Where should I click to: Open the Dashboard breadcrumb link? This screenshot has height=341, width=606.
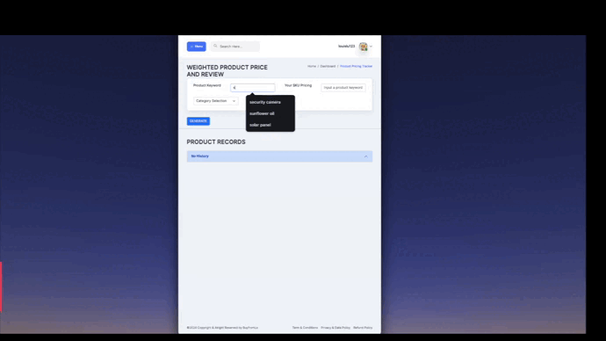click(x=328, y=67)
